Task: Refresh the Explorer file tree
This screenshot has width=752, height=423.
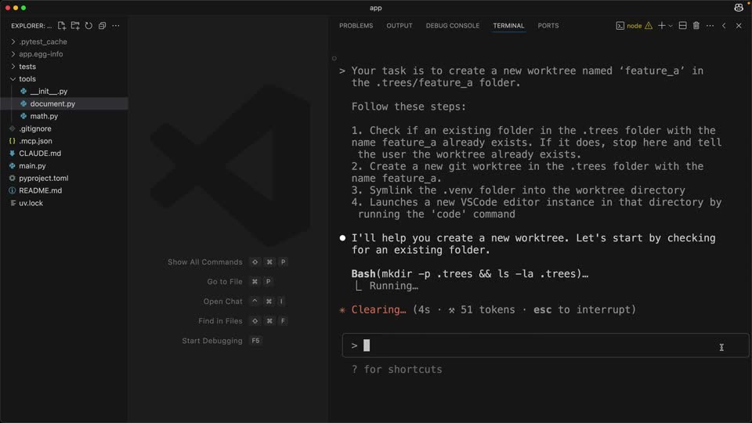Action: 89,25
